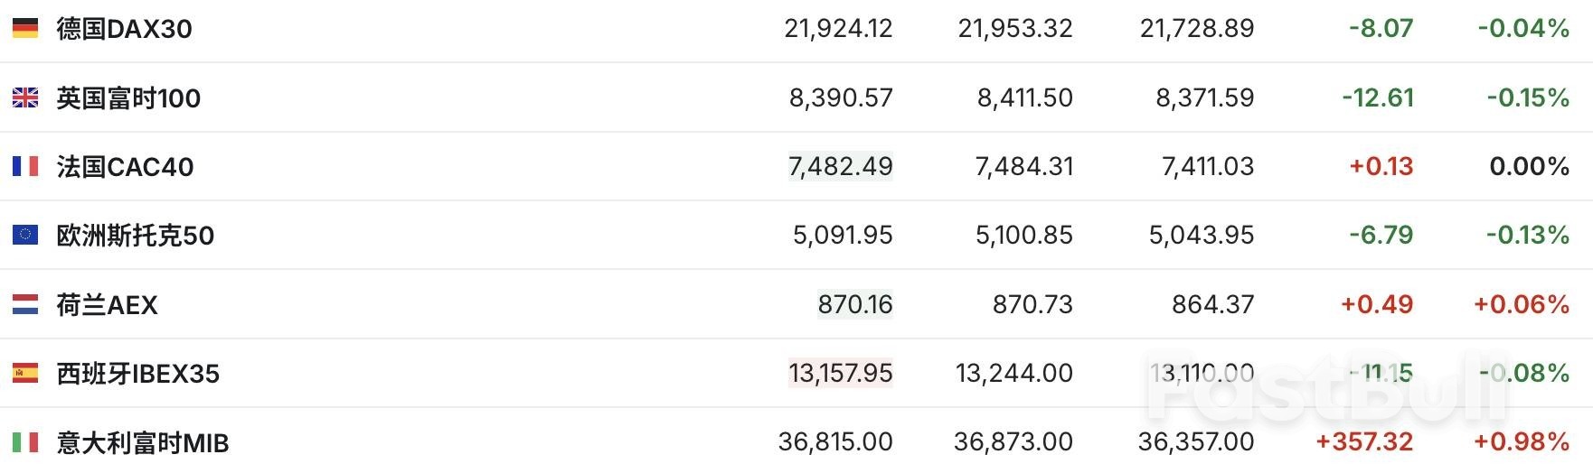Click the AEX latest price 870.16
The height and width of the screenshot is (473, 1593).
[854, 304]
